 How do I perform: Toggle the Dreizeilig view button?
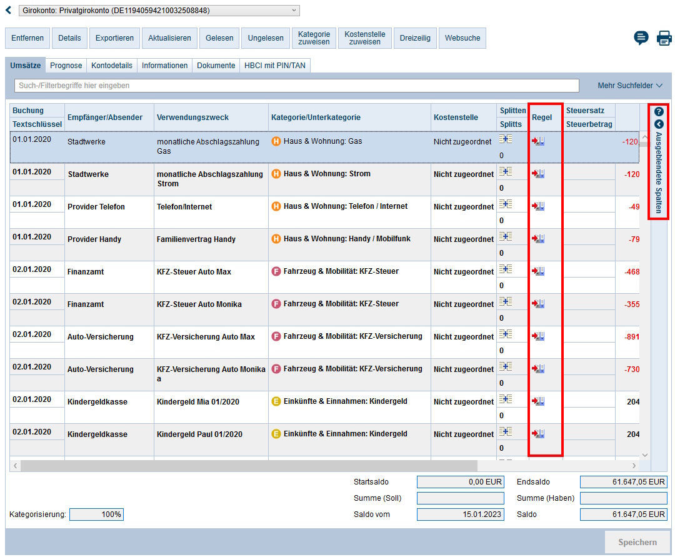415,38
